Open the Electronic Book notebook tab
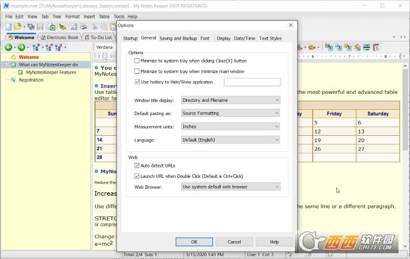The width and height of the screenshot is (410, 259). 60,37
